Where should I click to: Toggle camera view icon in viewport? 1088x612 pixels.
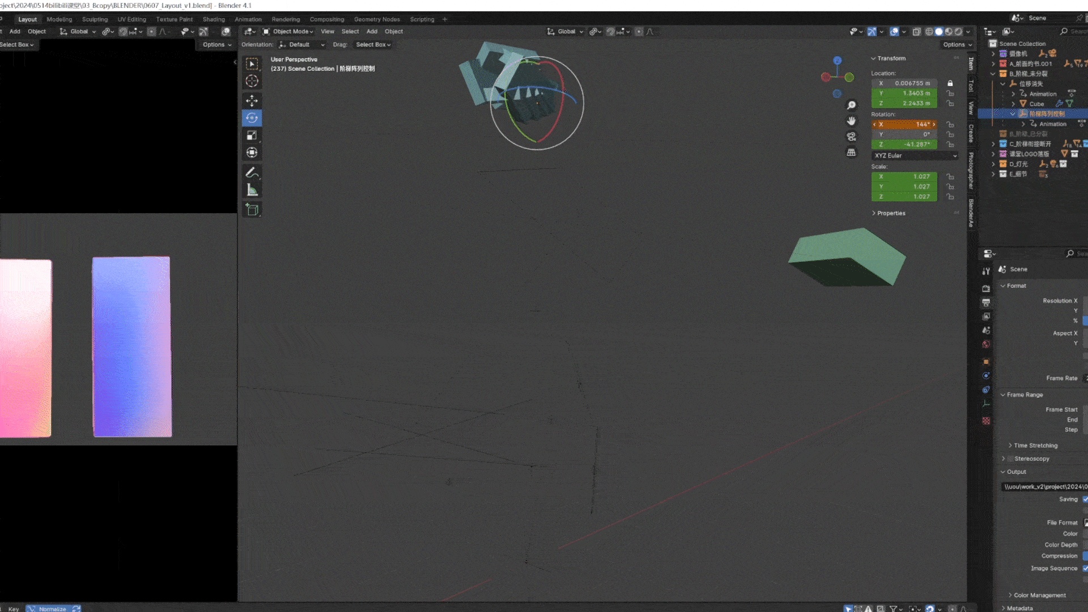point(851,137)
